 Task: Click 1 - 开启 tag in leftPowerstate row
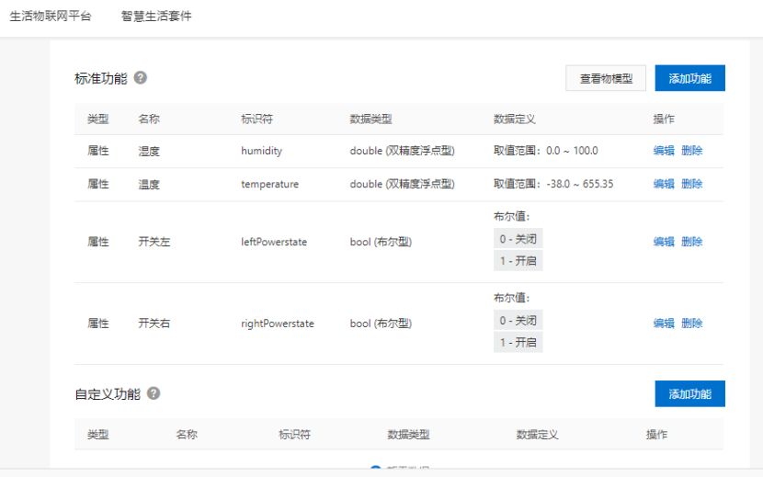click(518, 261)
